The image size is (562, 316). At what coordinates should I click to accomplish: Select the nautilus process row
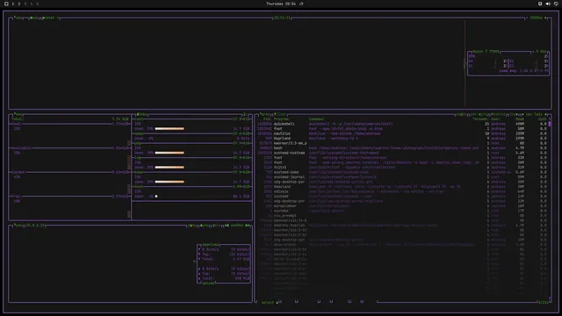tap(401, 133)
